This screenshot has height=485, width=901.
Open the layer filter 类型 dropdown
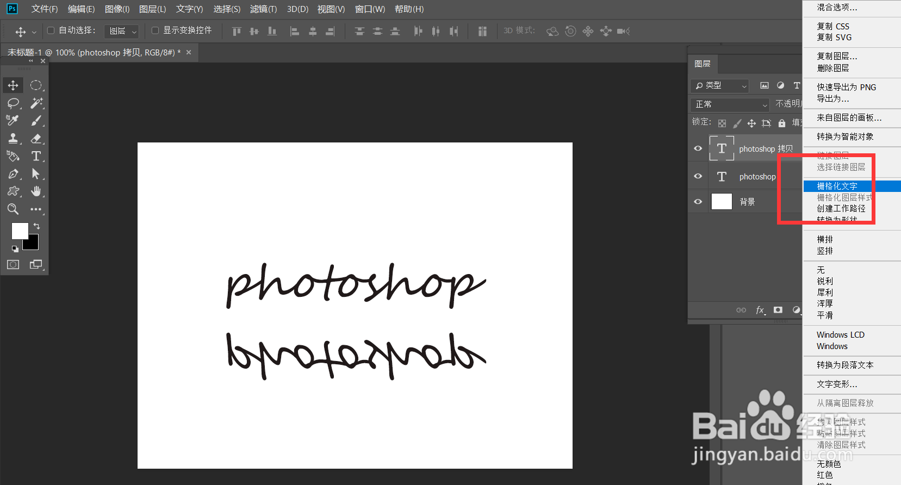(720, 85)
